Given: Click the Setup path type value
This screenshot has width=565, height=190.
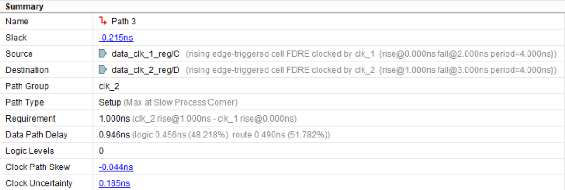Looking at the screenshot, I should coord(109,102).
